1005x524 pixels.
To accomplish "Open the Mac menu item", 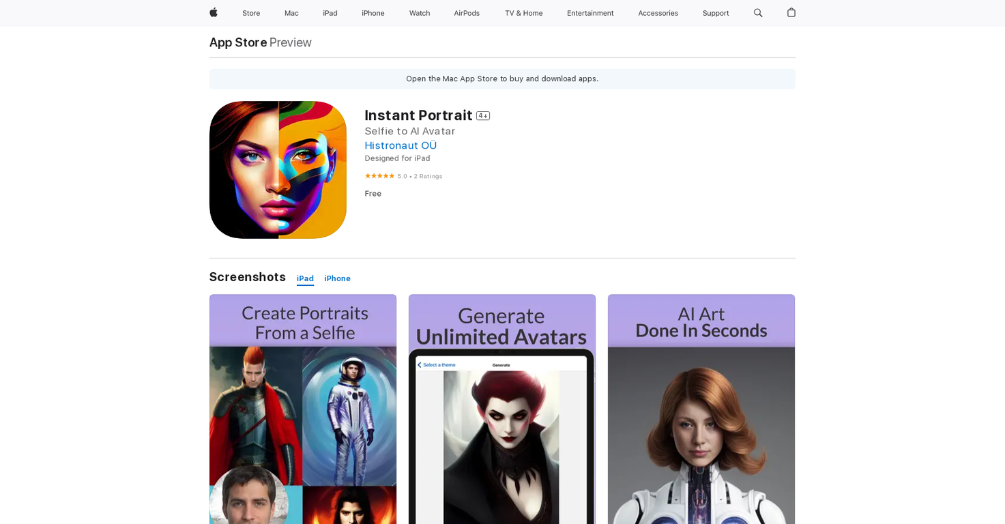I will pos(291,13).
